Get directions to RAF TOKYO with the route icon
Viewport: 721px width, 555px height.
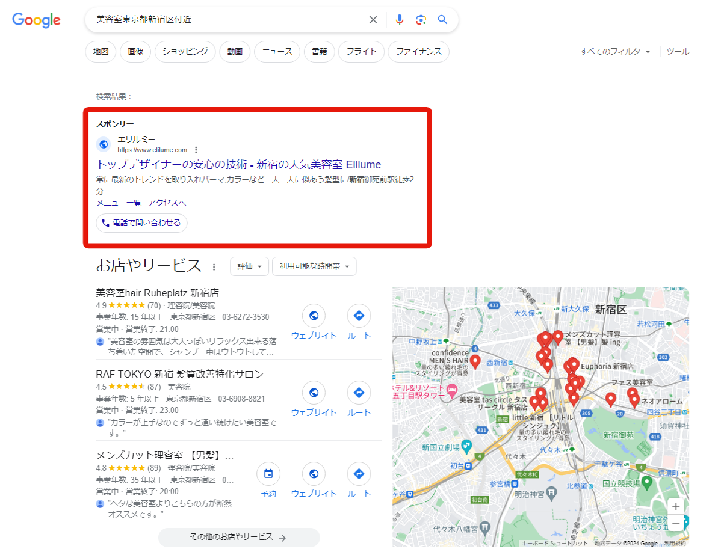coord(359,393)
